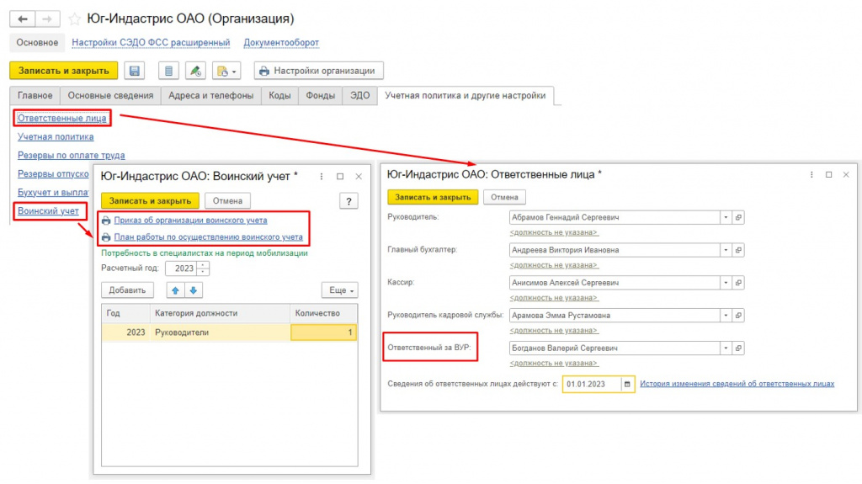The image size is (862, 484).
Task: Open the create-based-on dropdown icon
Action: click(x=226, y=71)
